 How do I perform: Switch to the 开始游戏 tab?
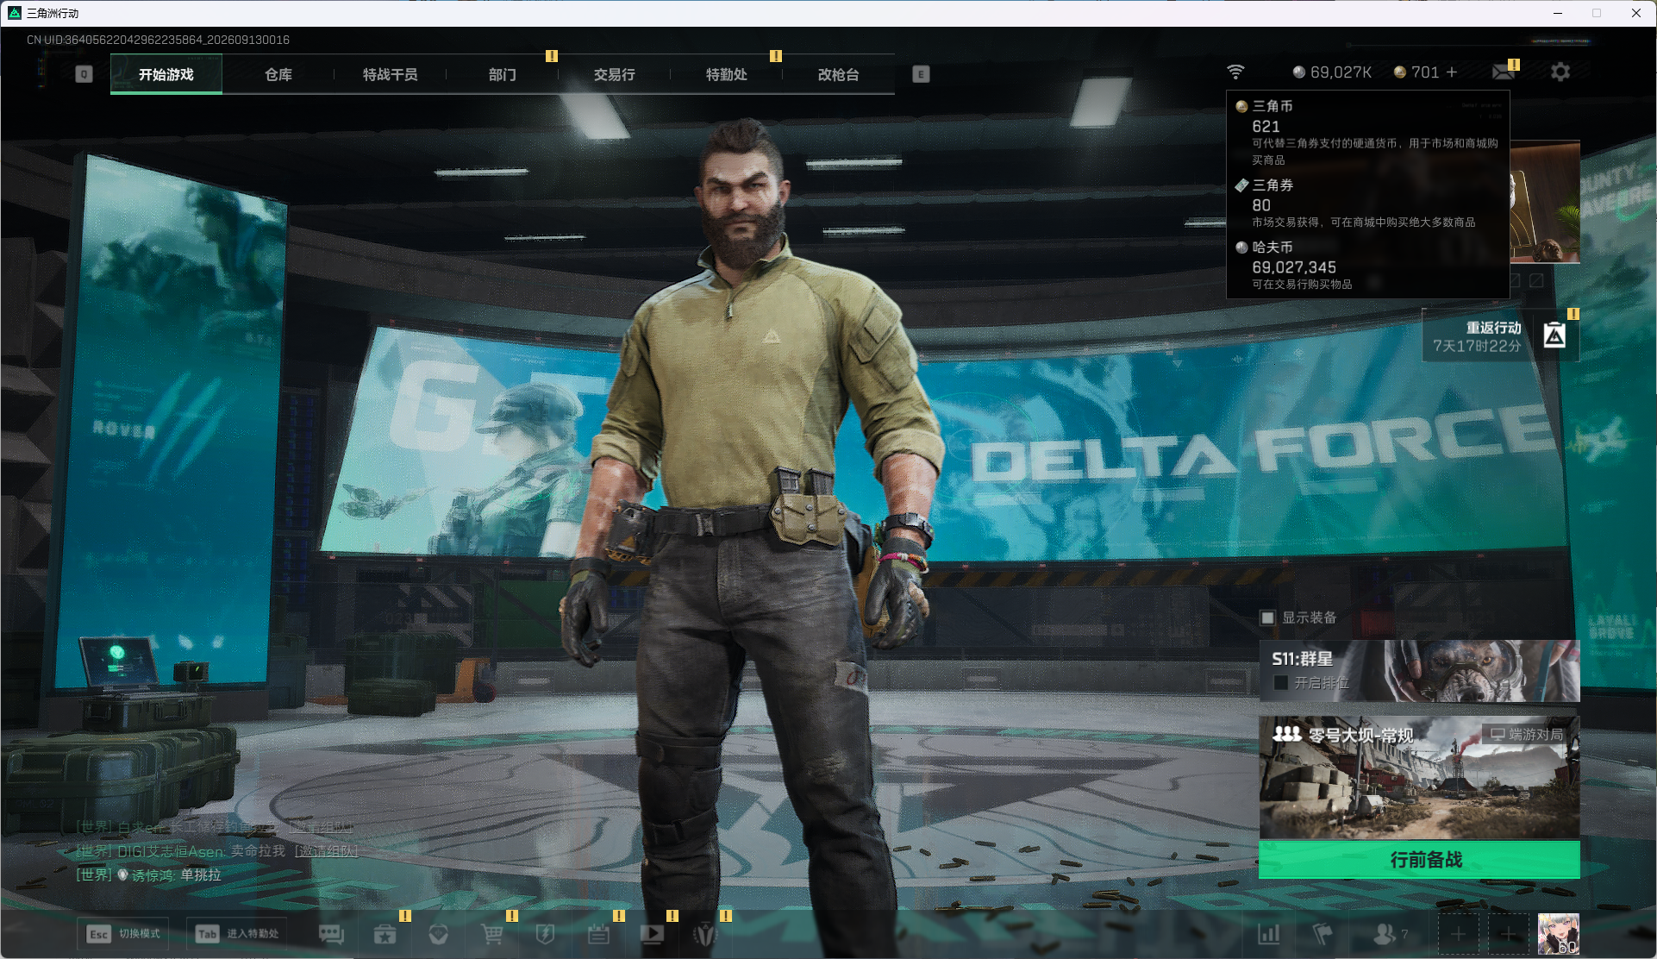click(166, 74)
